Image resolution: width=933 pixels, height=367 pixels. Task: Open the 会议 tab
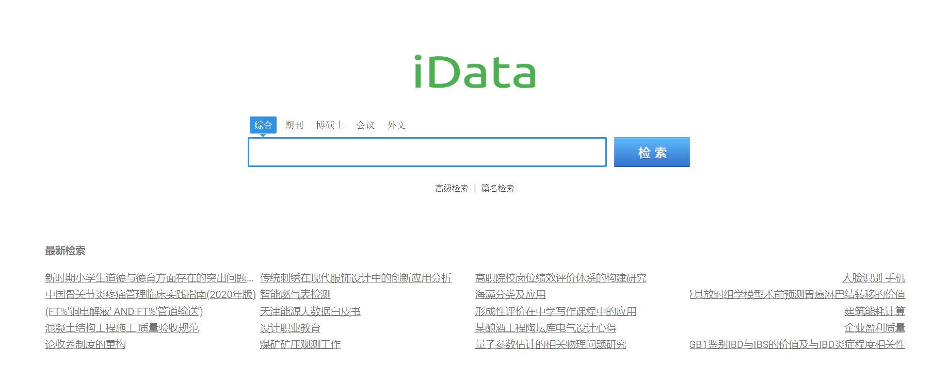point(365,125)
